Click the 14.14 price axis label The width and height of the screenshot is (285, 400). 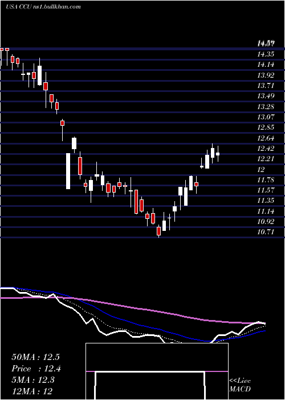[266, 65]
